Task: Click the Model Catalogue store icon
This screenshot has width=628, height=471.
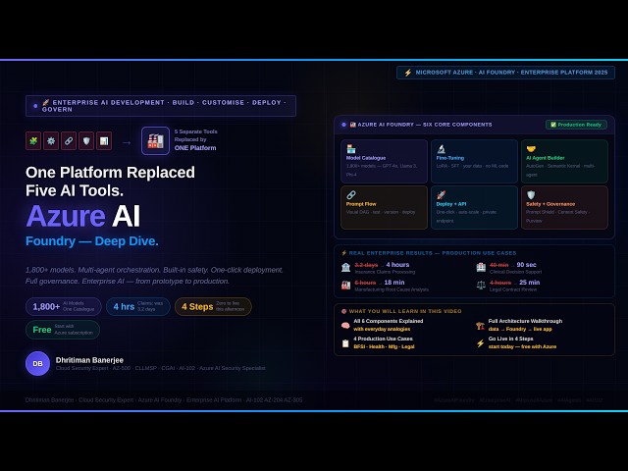Action: (351, 149)
